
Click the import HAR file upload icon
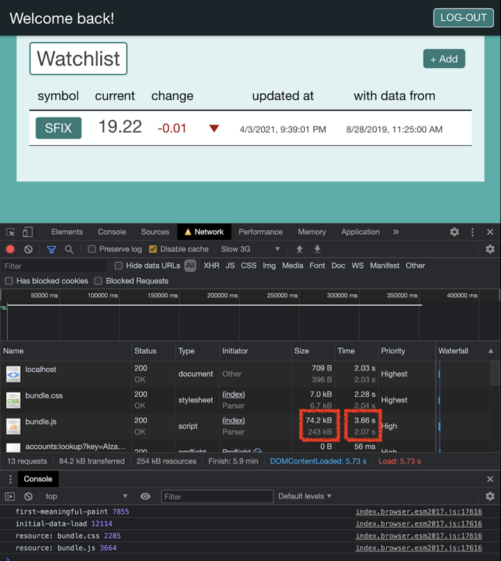pos(299,250)
